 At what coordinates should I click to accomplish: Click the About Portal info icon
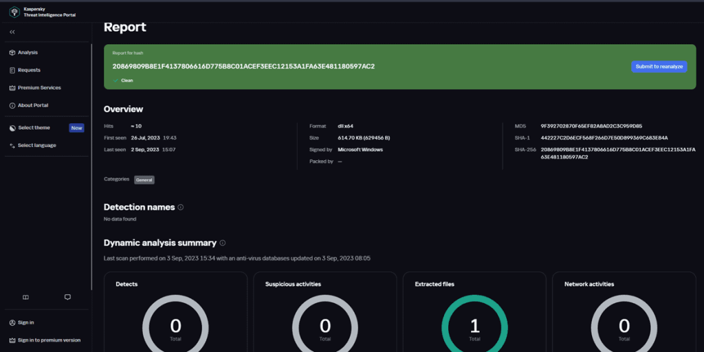(x=12, y=105)
